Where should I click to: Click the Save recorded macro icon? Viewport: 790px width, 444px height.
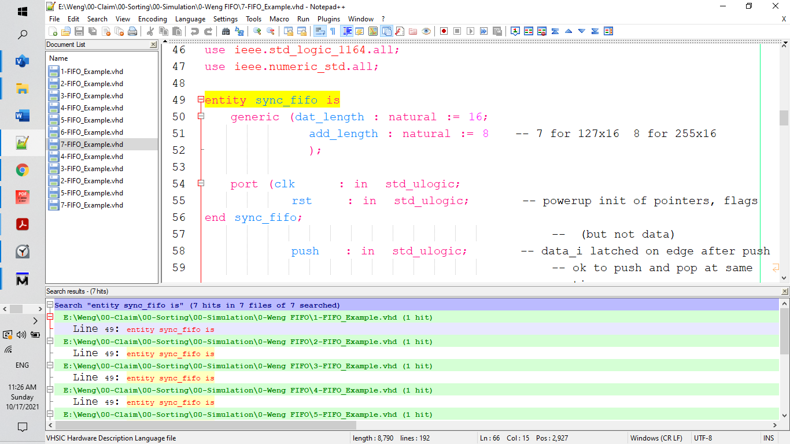pyautogui.click(x=497, y=31)
